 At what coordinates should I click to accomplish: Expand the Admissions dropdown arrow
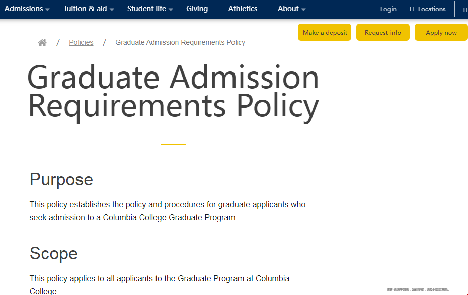tap(47, 10)
